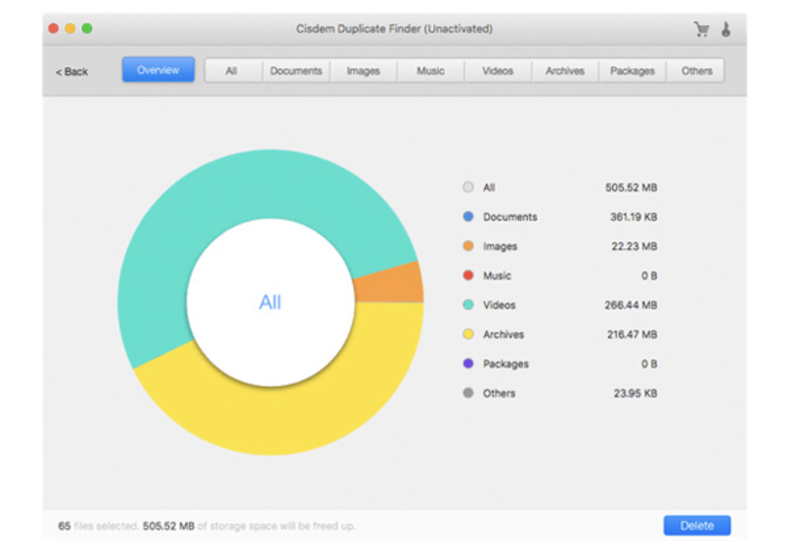Click the teal Videos legend dot
The width and height of the screenshot is (790, 553).
pos(468,305)
